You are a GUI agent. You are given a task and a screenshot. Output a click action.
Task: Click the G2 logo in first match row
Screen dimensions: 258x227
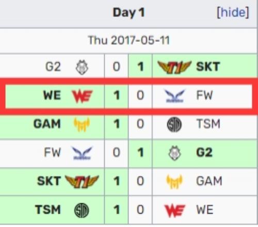pos(82,67)
